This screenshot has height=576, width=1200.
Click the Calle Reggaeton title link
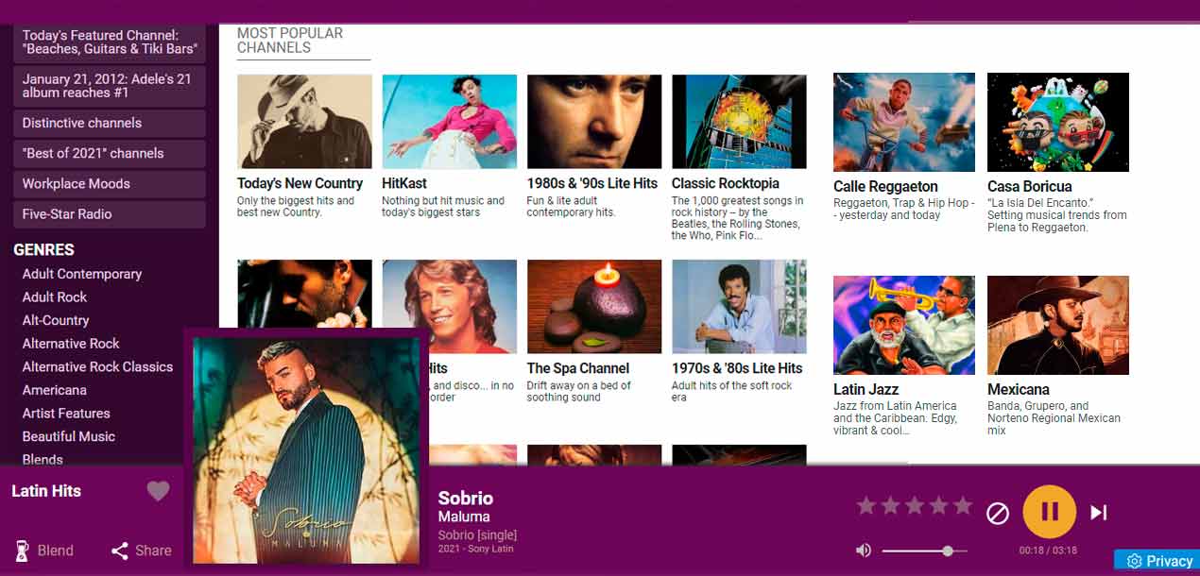885,186
